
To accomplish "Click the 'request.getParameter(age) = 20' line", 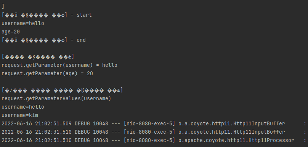I will point(47,74).
